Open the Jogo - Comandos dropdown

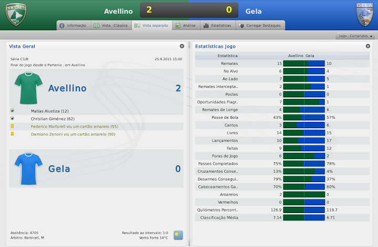(356, 36)
